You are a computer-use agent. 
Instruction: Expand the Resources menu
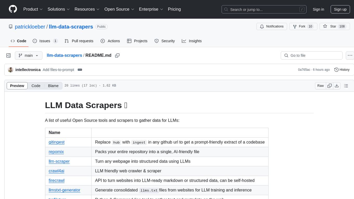coord(87,9)
